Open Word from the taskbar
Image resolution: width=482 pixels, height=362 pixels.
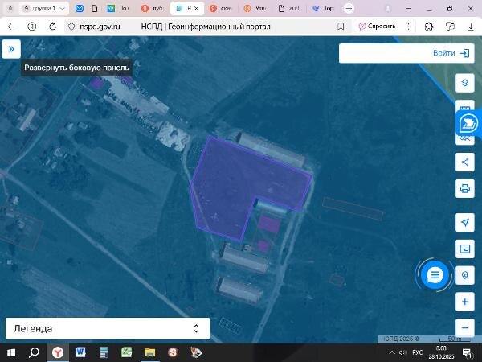pos(80,352)
